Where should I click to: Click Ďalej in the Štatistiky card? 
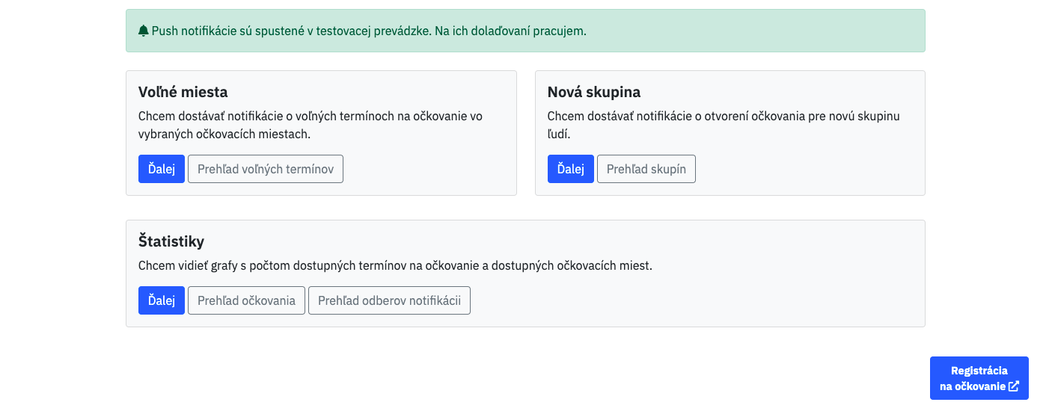pyautogui.click(x=162, y=300)
